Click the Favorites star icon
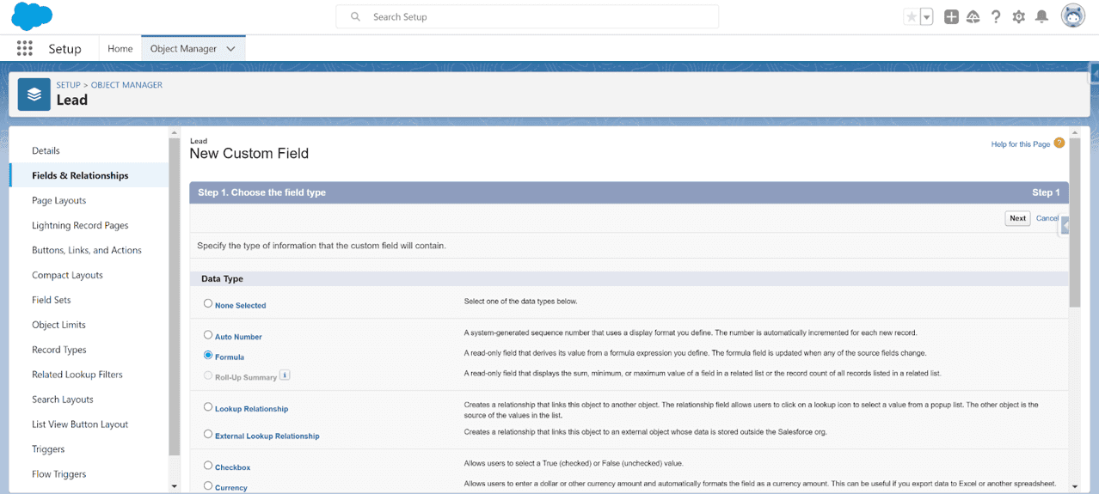 point(912,17)
